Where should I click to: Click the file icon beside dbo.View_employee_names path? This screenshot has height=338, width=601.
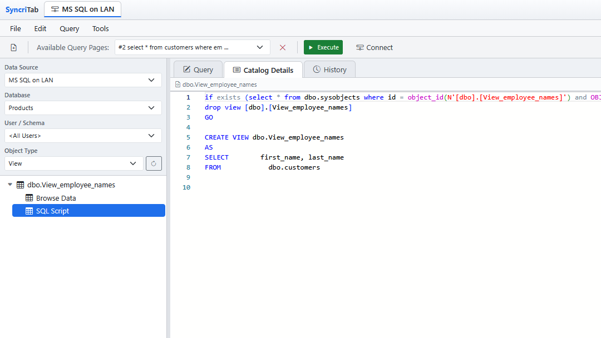click(178, 84)
